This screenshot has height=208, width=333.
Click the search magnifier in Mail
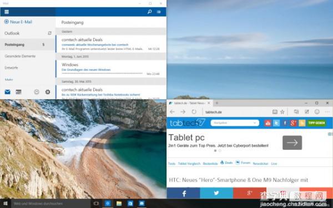point(149,12)
